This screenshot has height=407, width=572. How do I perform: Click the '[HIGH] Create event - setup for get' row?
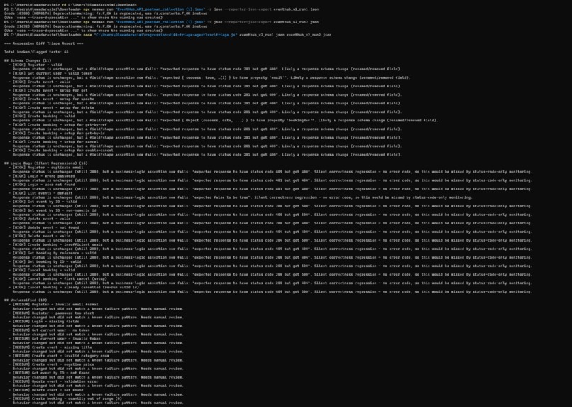[x=48, y=90]
